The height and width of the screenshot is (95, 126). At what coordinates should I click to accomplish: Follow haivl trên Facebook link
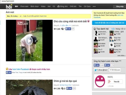click(x=21, y=69)
